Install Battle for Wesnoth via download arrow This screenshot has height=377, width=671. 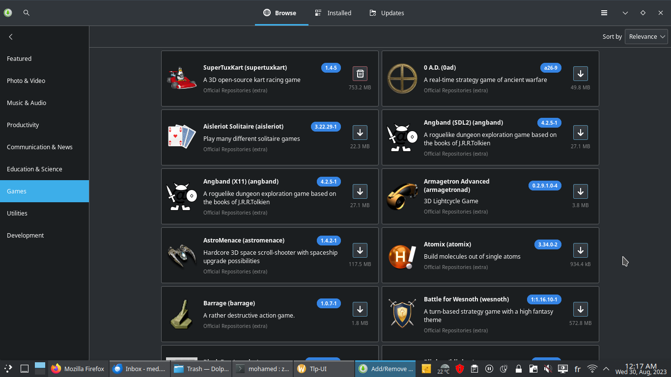581,309
